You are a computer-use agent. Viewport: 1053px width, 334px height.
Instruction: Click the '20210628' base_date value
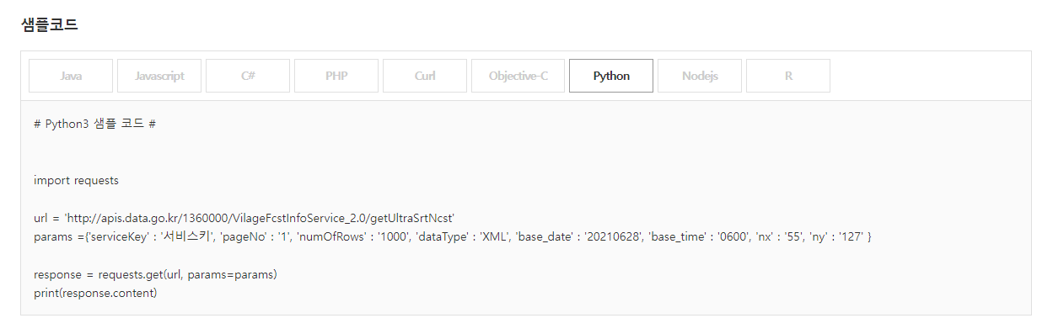tap(613, 237)
